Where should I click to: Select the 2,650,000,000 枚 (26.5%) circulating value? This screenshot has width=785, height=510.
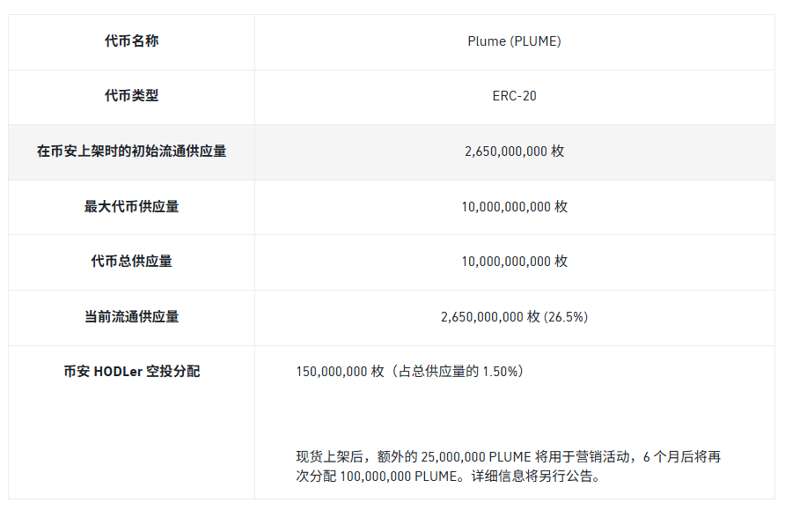click(514, 316)
